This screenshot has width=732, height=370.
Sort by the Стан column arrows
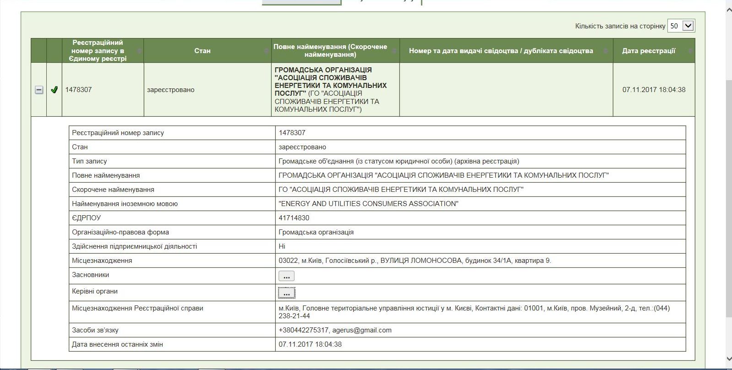(x=267, y=51)
